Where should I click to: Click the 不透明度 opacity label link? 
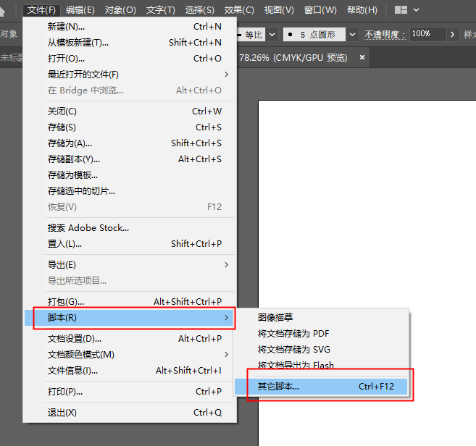(384, 34)
